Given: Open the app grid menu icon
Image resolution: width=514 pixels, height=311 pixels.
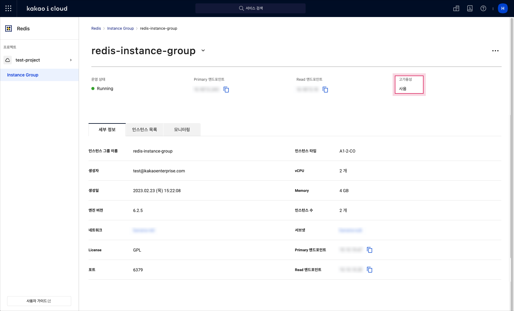Looking at the screenshot, I should [8, 8].
